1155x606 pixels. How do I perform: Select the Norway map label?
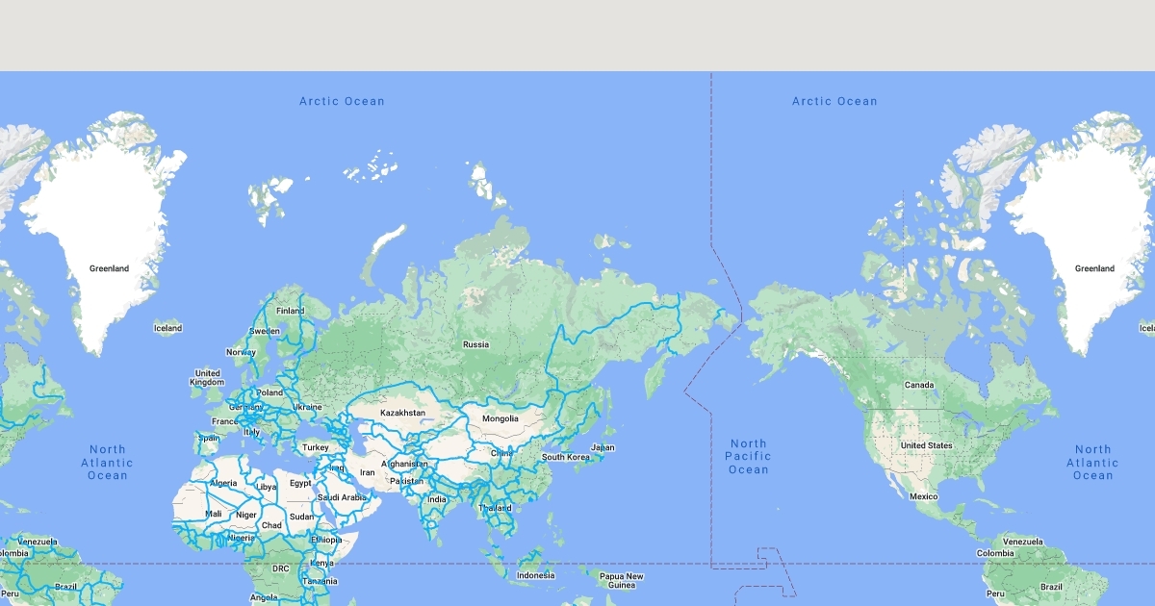pos(241,352)
